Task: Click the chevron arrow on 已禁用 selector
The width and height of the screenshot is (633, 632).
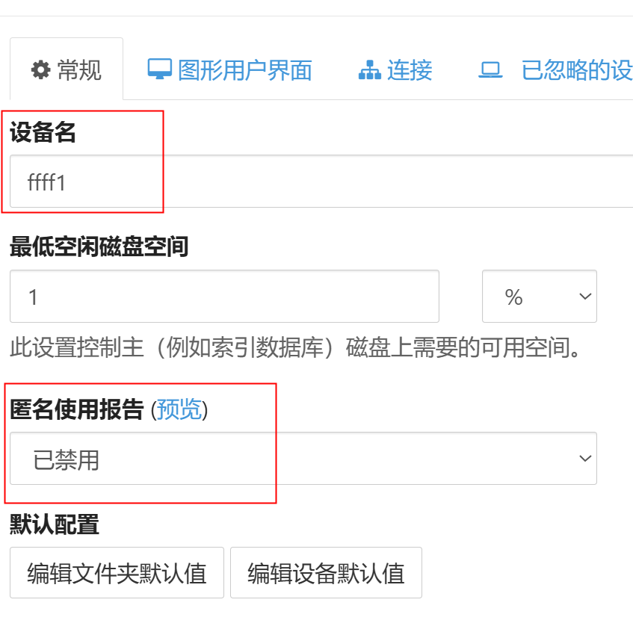Action: tap(585, 459)
